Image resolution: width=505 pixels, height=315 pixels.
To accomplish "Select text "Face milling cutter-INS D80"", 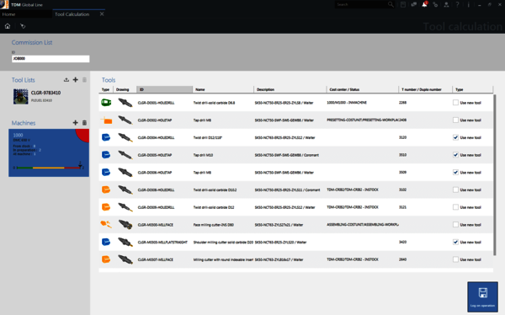I will pyautogui.click(x=213, y=225).
